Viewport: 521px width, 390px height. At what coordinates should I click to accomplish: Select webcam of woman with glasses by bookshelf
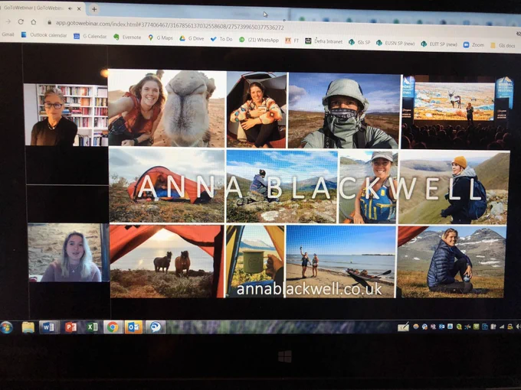click(x=66, y=115)
